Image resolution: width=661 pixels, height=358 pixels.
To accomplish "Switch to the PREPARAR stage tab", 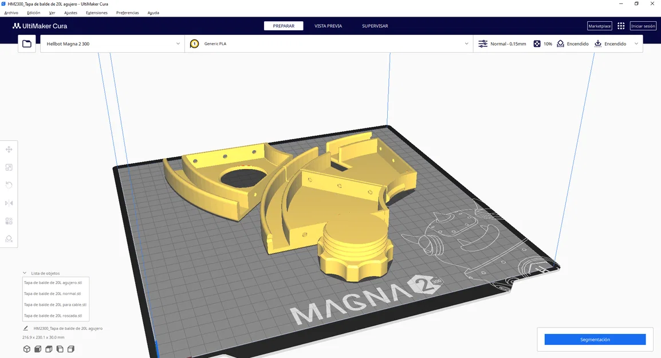I will pyautogui.click(x=284, y=26).
